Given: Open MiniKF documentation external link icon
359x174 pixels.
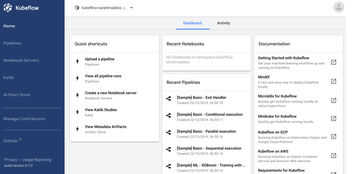Looking at the screenshot, I should coord(333,81).
